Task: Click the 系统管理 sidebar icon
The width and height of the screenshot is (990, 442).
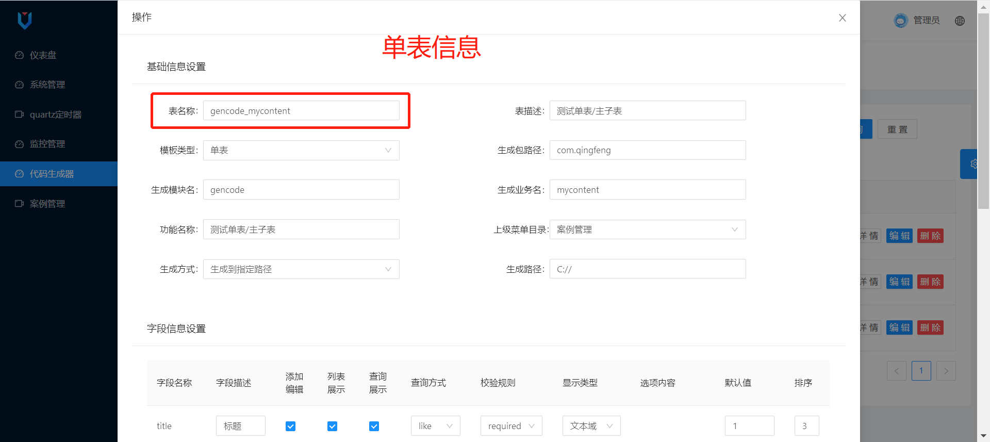Action: coord(20,85)
